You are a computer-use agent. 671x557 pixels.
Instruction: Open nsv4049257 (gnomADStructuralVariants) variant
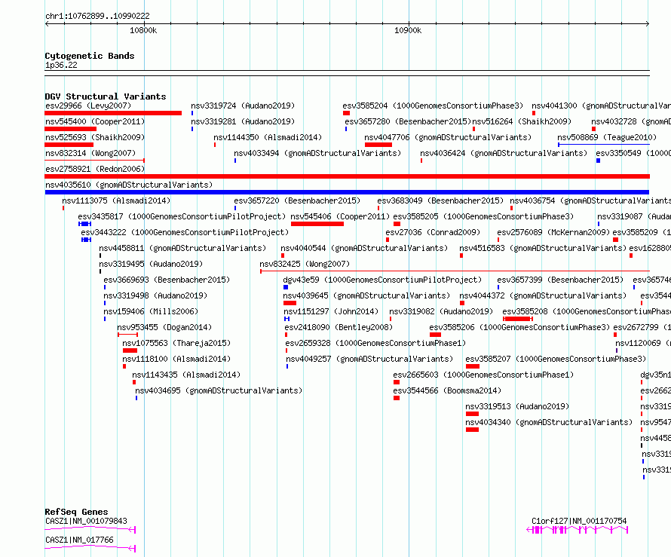(369, 359)
